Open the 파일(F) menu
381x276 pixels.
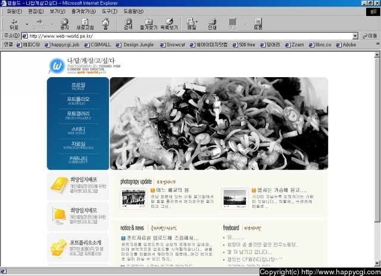click(x=14, y=11)
